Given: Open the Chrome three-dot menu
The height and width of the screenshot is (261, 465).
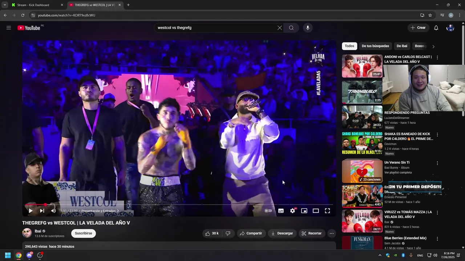Looking at the screenshot, I should (x=460, y=15).
